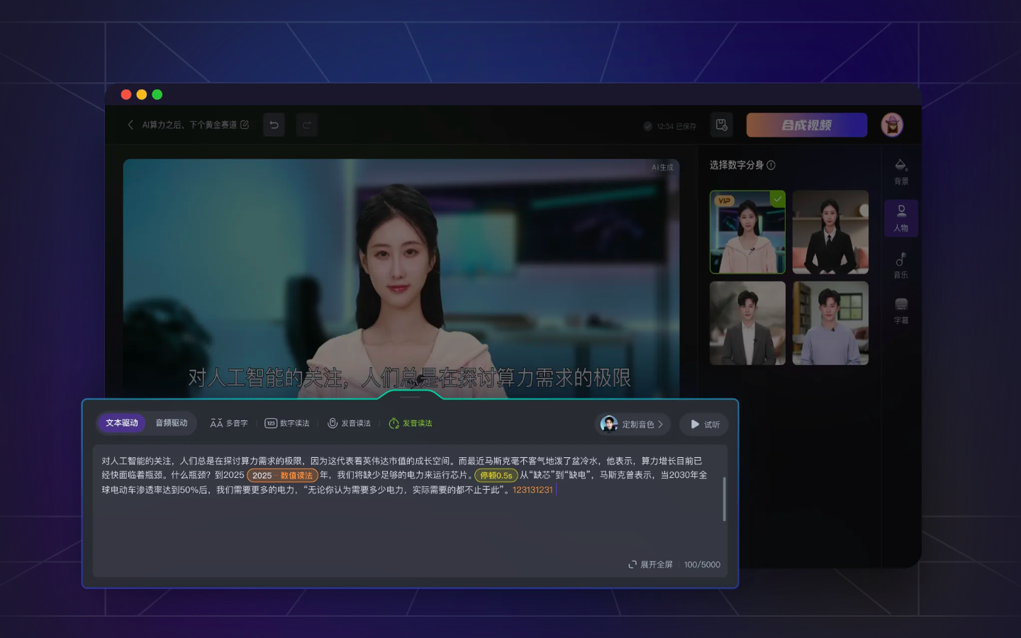Click the green macOS zoom window button
The width and height of the screenshot is (1021, 638).
coord(157,94)
